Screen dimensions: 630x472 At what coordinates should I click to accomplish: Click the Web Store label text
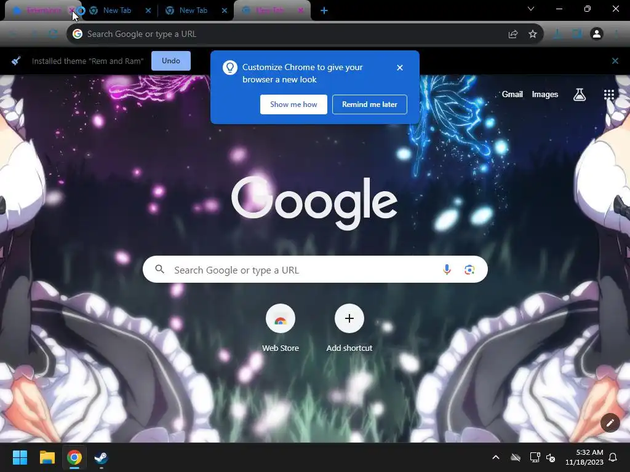tap(281, 348)
